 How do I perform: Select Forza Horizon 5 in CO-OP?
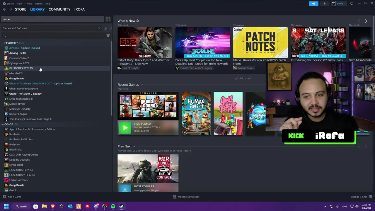tap(18, 180)
